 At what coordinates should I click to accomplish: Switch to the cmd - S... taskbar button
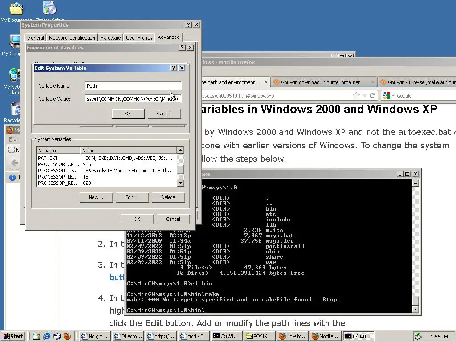(194, 336)
